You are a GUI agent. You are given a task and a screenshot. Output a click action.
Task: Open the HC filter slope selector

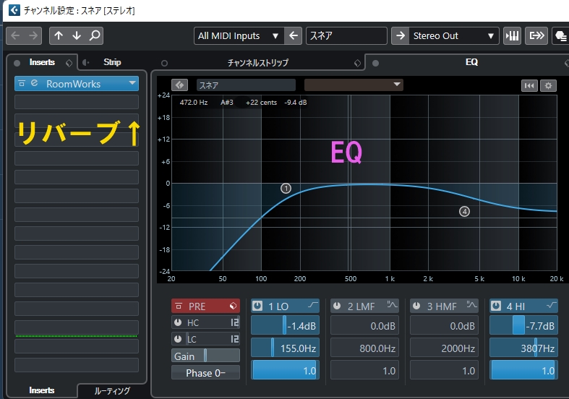(235, 322)
